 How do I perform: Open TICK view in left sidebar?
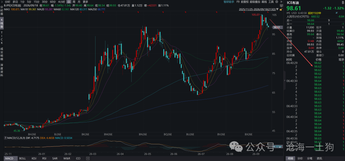click(x=2, y=37)
